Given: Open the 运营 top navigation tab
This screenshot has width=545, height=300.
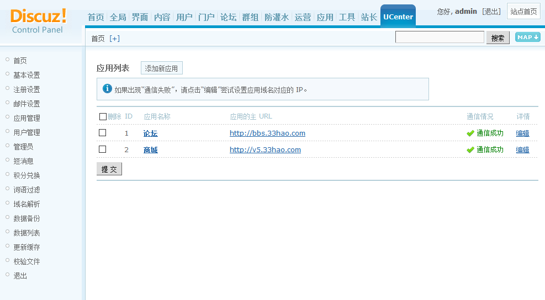Looking at the screenshot, I should coord(303,17).
